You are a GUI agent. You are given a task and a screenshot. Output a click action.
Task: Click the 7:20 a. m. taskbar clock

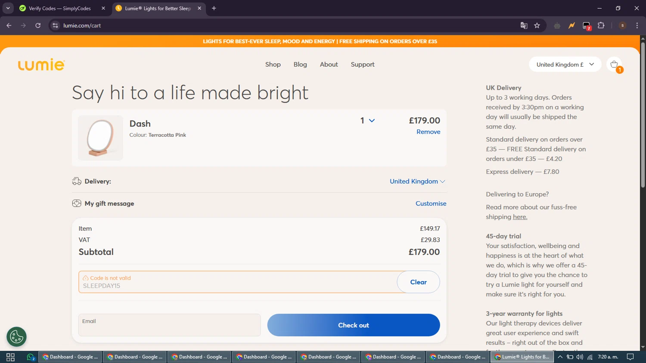click(x=608, y=357)
